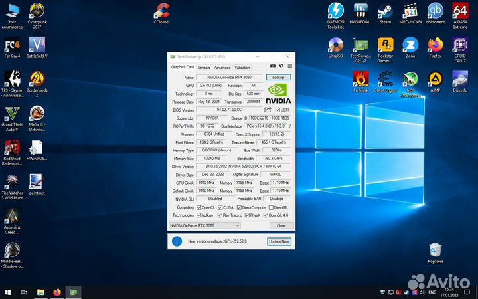Screen dimensions: 478x299
Task: Open MSI Afterburner desktop icon
Action: pos(410,84)
